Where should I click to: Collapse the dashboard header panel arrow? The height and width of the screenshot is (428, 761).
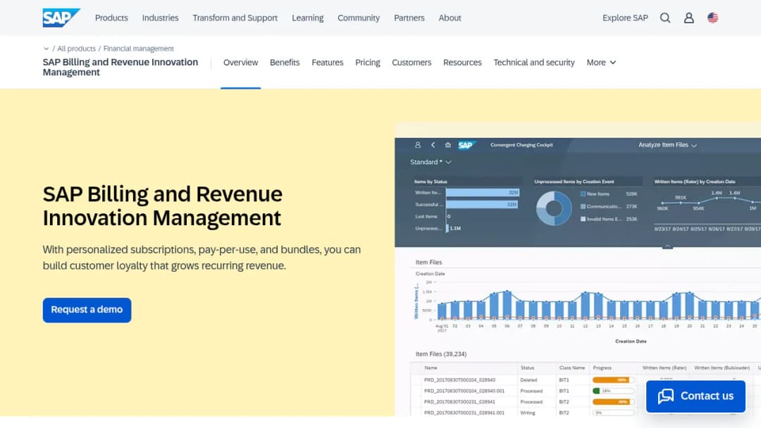pyautogui.click(x=667, y=246)
